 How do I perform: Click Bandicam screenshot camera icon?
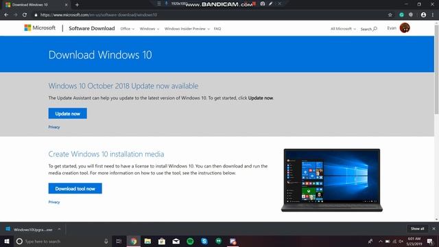[x=263, y=3]
